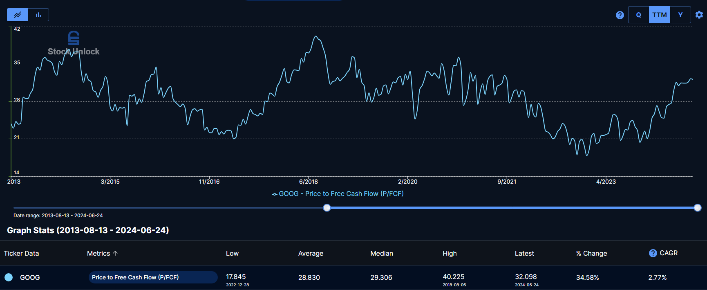The image size is (707, 290).
Task: Open chart help question mark icon
Action: tap(620, 15)
